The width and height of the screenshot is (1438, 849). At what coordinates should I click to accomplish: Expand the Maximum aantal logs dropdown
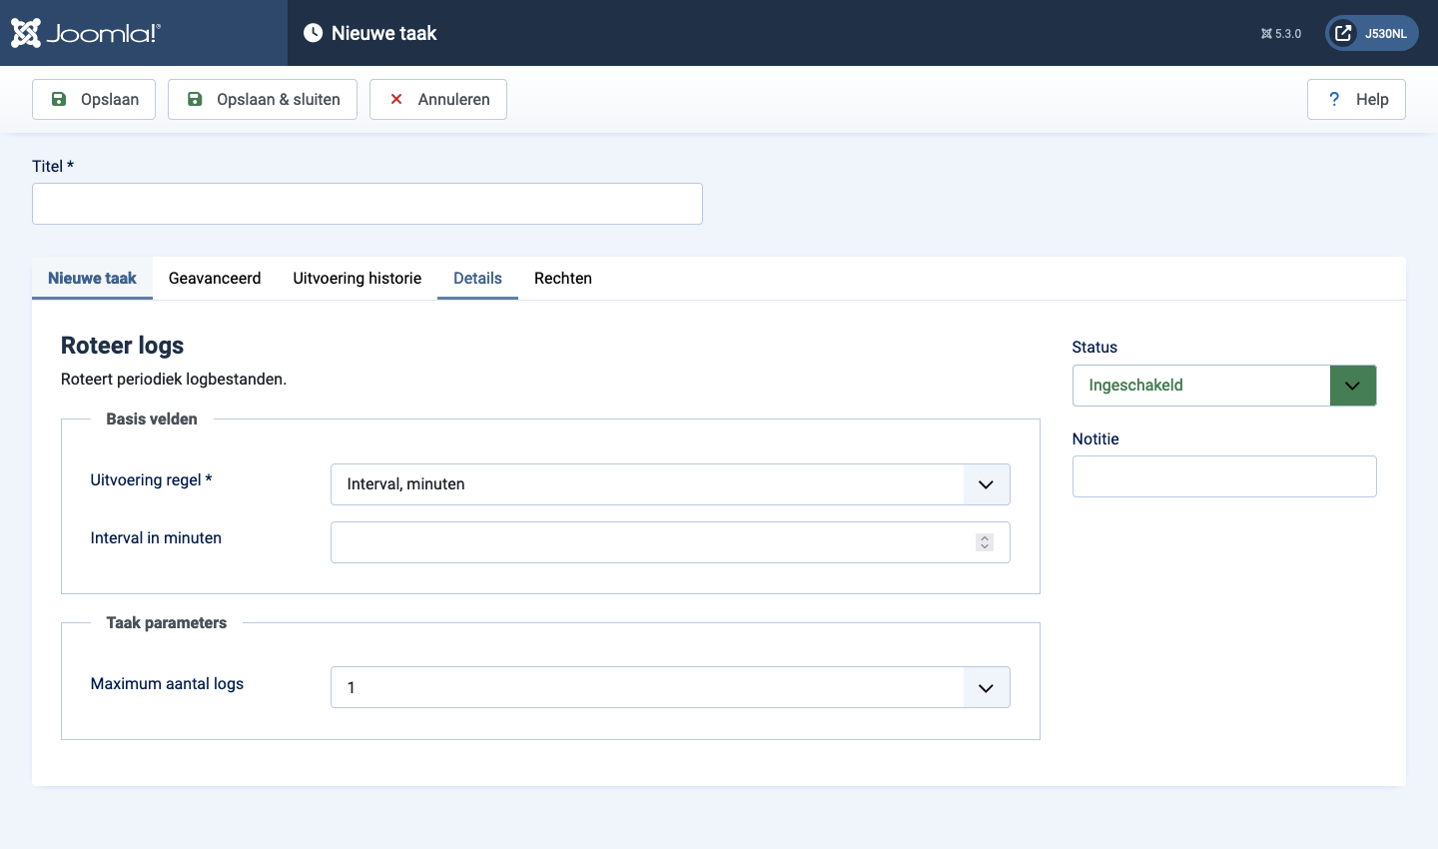[x=670, y=687]
